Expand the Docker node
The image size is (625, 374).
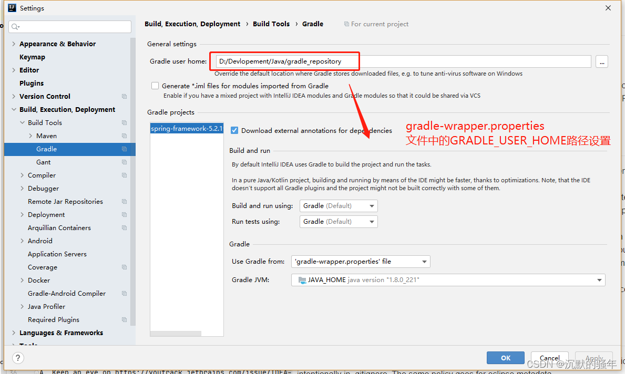coord(22,280)
